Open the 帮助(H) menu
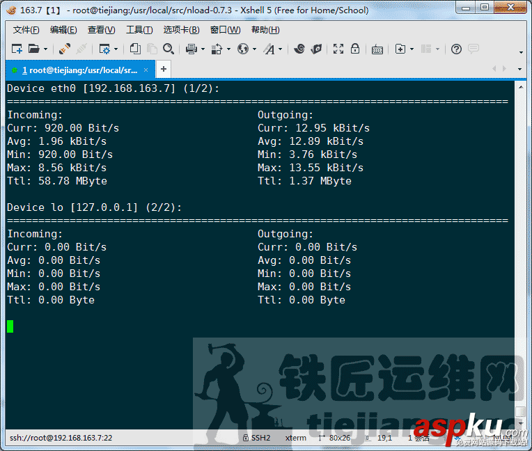532x451 pixels. click(x=265, y=30)
